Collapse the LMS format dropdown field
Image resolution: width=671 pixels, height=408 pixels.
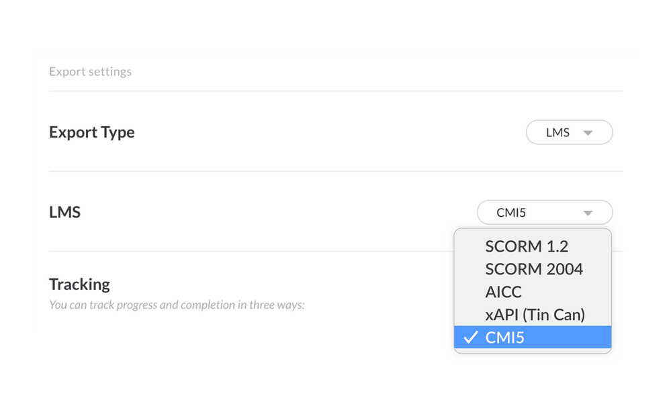click(x=544, y=213)
